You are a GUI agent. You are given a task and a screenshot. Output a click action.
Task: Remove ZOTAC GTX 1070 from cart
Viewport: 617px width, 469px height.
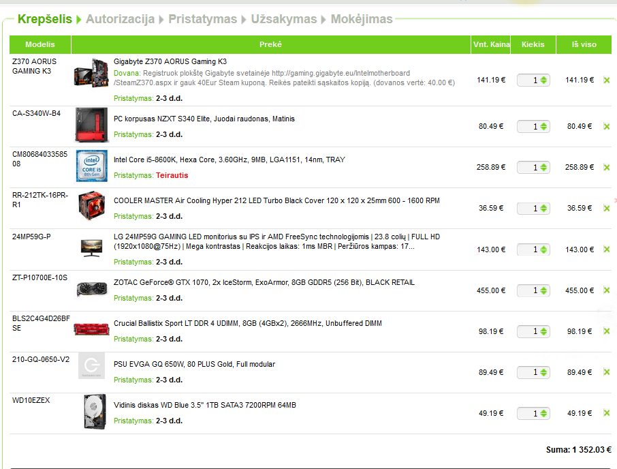pyautogui.click(x=606, y=290)
